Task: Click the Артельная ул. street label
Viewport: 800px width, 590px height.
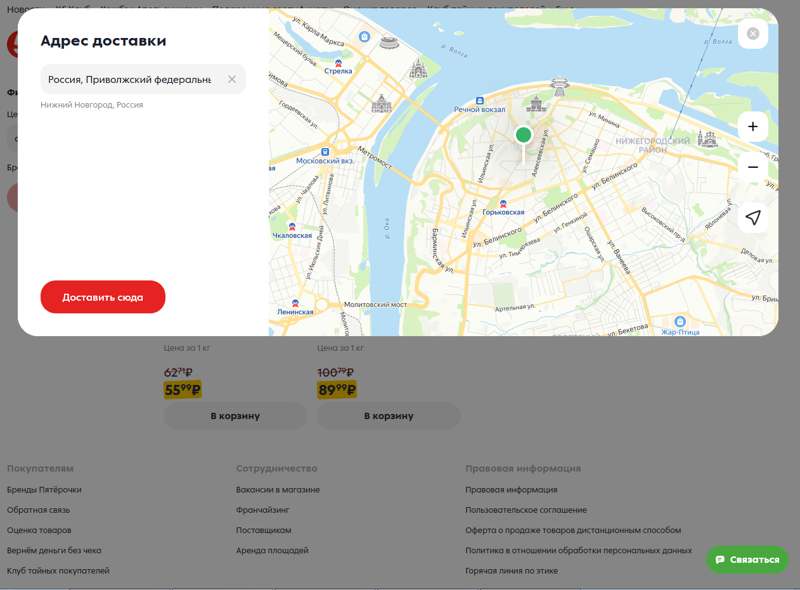Action: [515, 307]
